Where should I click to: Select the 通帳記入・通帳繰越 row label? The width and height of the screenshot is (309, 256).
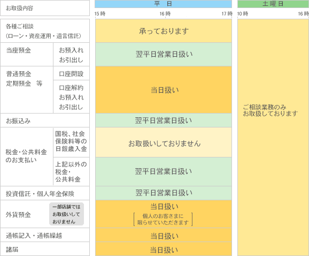click(x=45, y=235)
